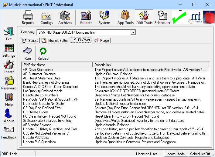Run the selected PinPoint
215x157 pixels.
[x=28, y=54]
